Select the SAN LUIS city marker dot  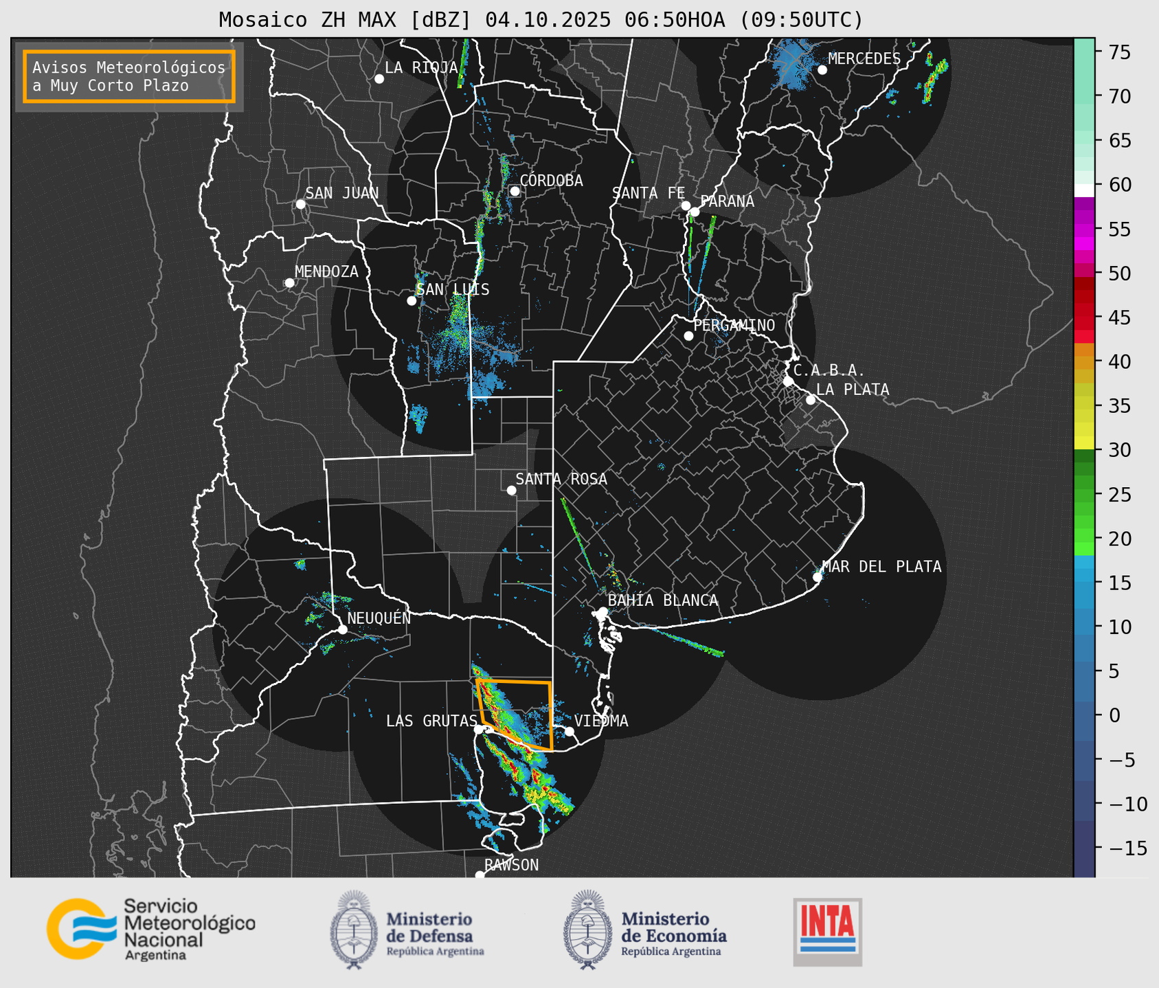412,301
